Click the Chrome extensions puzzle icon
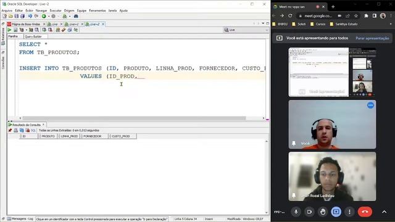 [366, 15]
